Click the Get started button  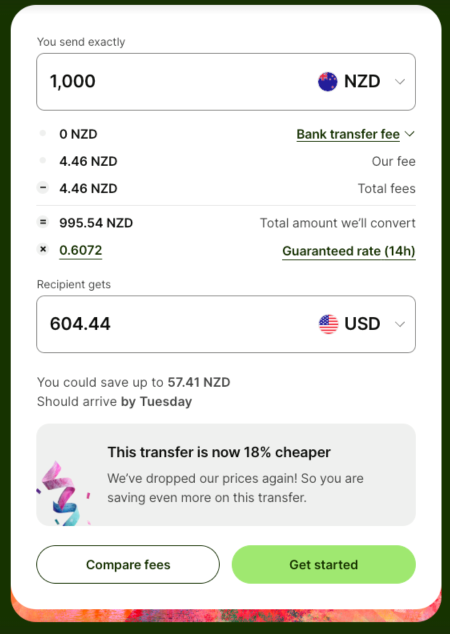pyautogui.click(x=323, y=564)
